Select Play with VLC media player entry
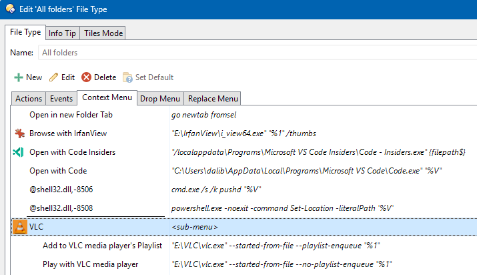This screenshot has height=275, width=477. (90, 264)
